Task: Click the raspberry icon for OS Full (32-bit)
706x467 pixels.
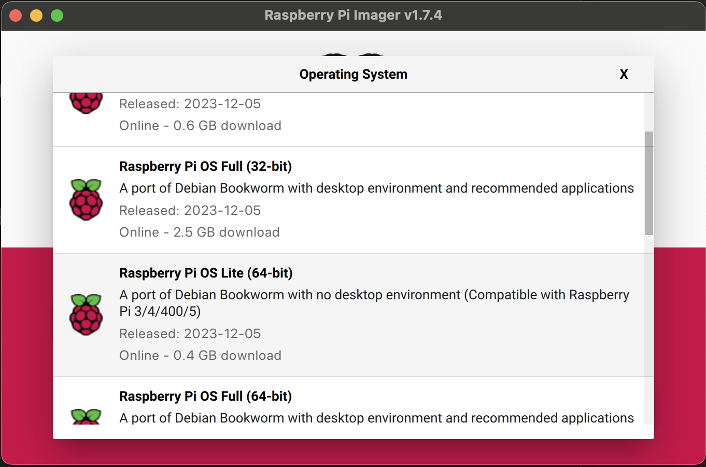Action: [86, 200]
